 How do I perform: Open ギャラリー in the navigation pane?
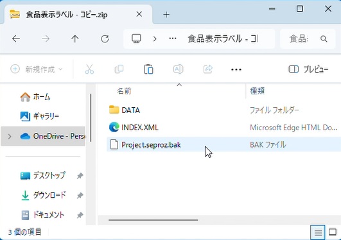coord(46,116)
